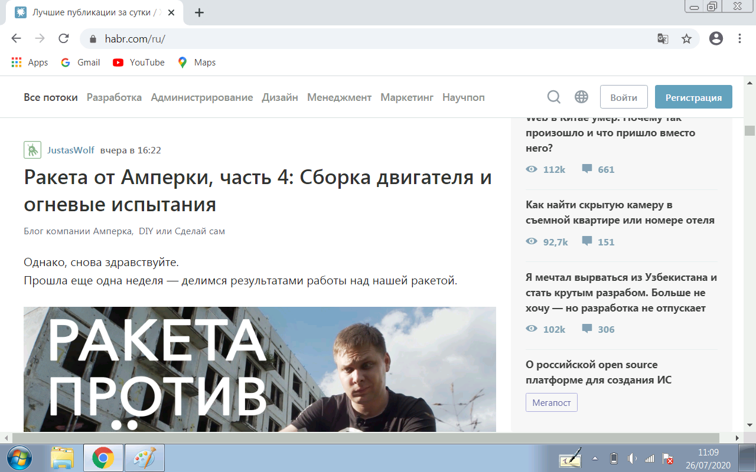Screen dimensions: 756x472
Task: Bookmark the page with the star icon
Action: pyautogui.click(x=686, y=38)
